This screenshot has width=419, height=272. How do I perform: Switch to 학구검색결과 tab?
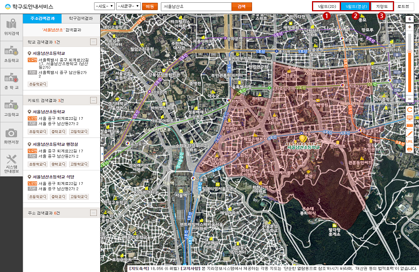click(x=81, y=19)
